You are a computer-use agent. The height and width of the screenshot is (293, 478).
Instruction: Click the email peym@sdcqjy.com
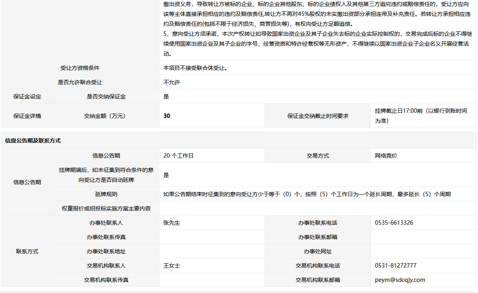click(400, 280)
